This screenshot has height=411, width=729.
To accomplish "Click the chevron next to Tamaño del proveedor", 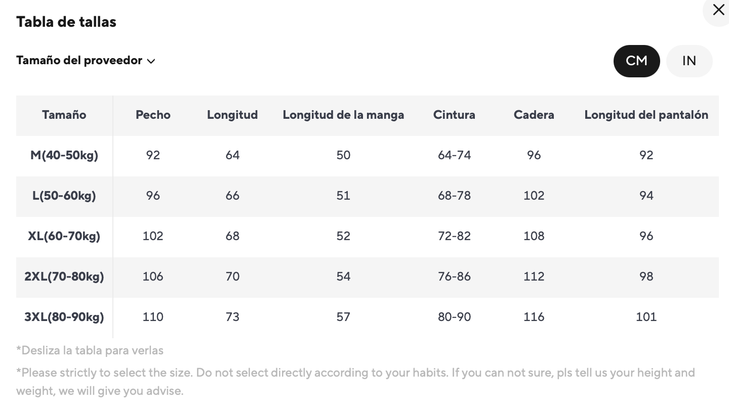I will click(151, 61).
